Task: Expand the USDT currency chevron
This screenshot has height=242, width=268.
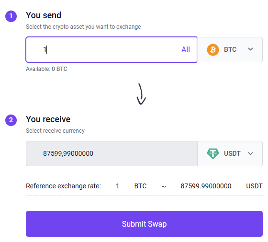Action: (x=250, y=153)
